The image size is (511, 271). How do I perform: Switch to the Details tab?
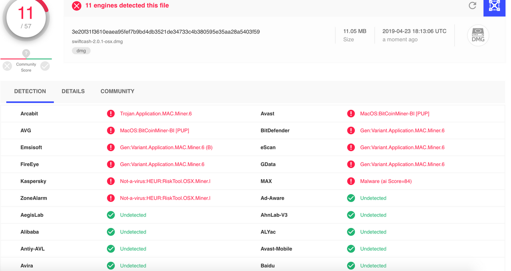tap(73, 91)
